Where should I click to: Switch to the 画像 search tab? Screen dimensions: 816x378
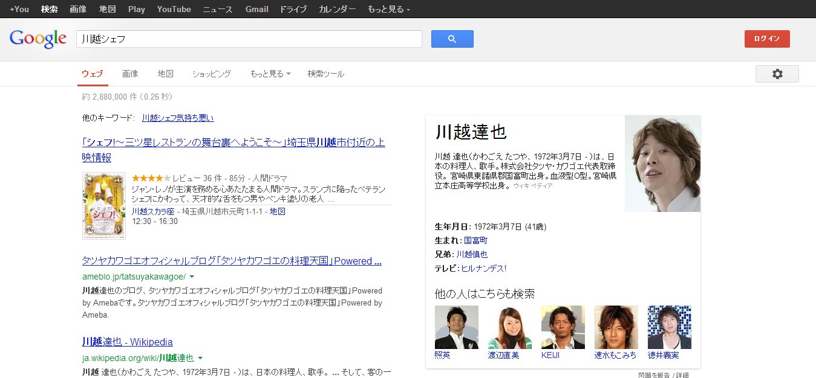click(130, 74)
